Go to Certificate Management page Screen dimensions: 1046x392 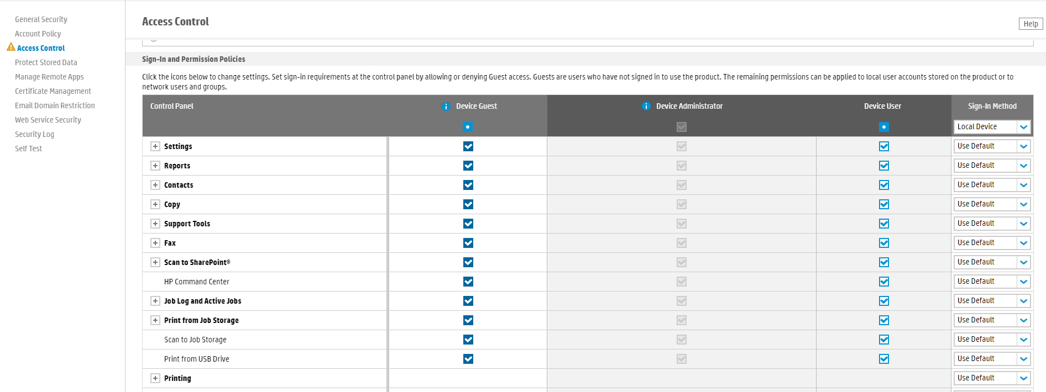[53, 91]
